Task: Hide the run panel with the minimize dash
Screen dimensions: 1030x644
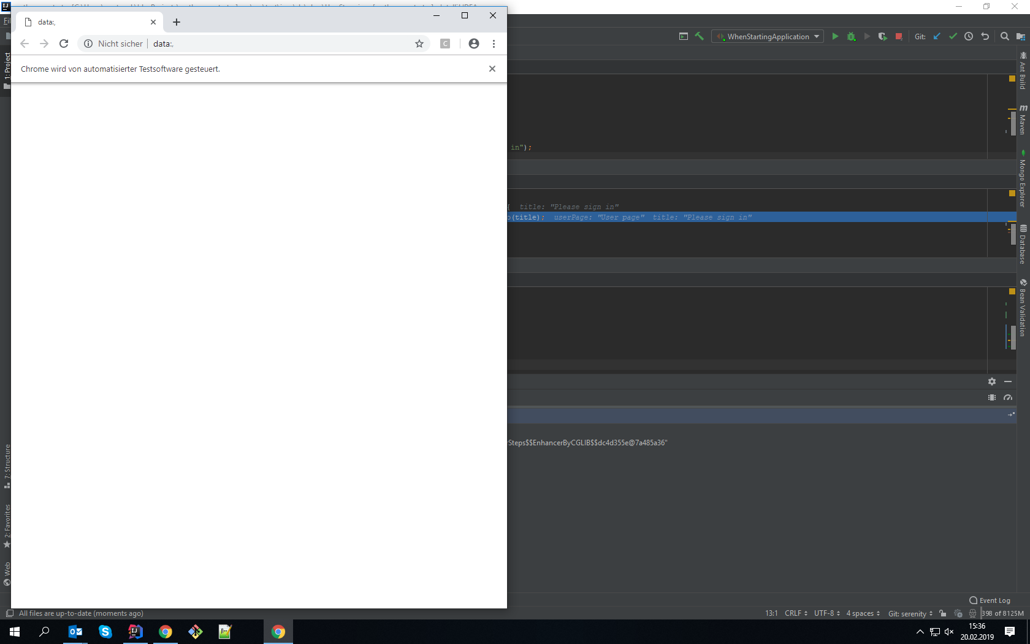Action: click(1008, 381)
